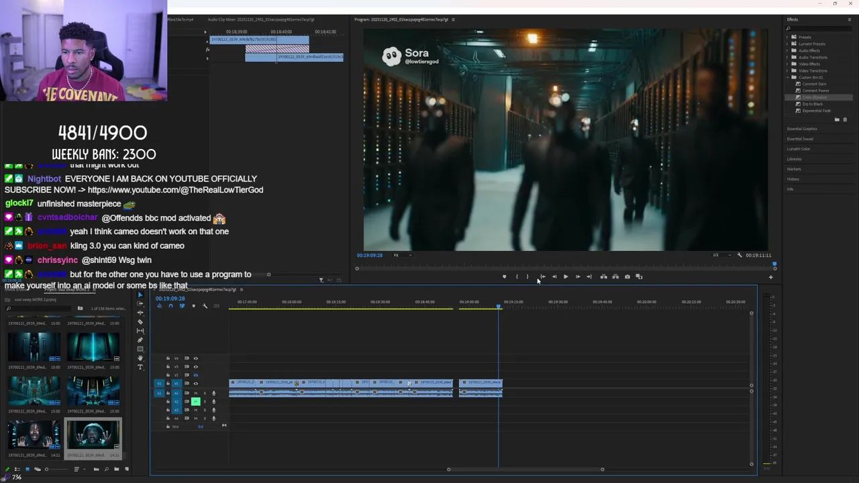Toggle V4 track lock

pos(168,358)
